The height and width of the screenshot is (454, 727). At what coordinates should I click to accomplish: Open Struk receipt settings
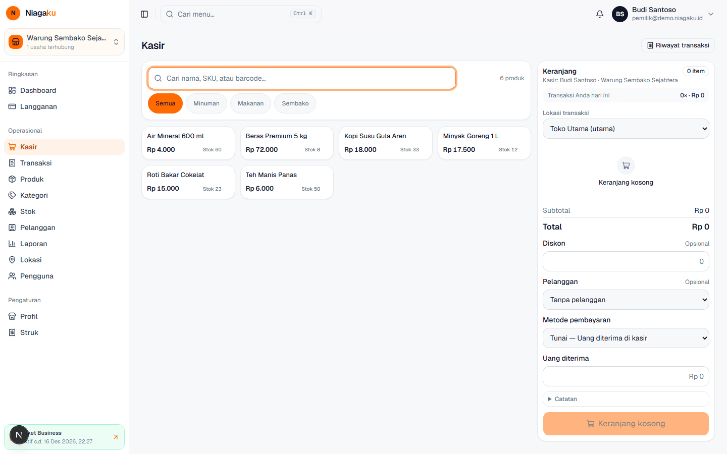[x=64, y=332]
